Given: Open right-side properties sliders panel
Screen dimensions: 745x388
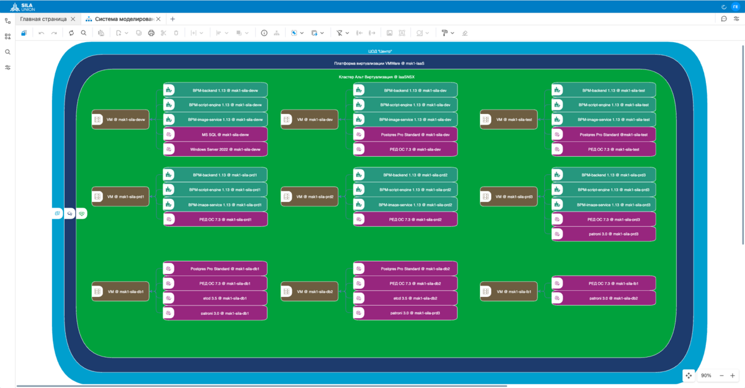Looking at the screenshot, I should [736, 19].
